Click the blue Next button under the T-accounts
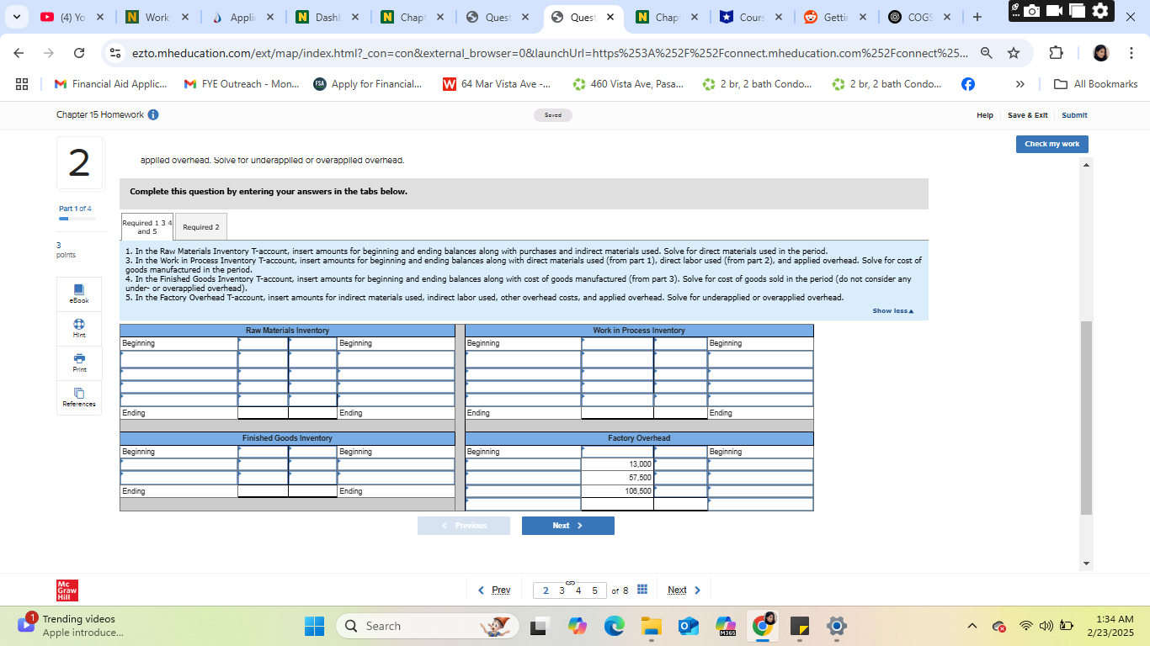This screenshot has width=1150, height=646. coord(567,526)
